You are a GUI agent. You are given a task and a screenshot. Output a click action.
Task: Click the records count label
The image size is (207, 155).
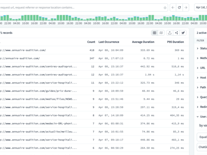point(6,33)
